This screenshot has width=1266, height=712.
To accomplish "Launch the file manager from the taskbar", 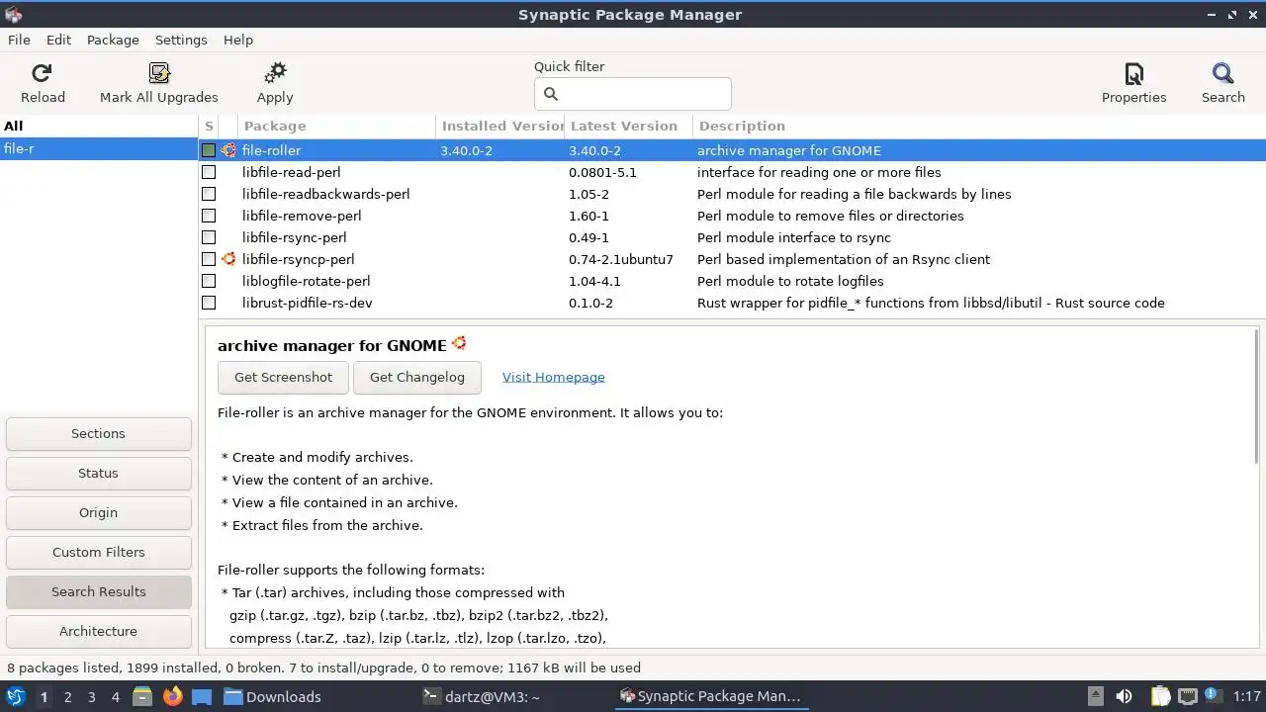I will coord(142,696).
